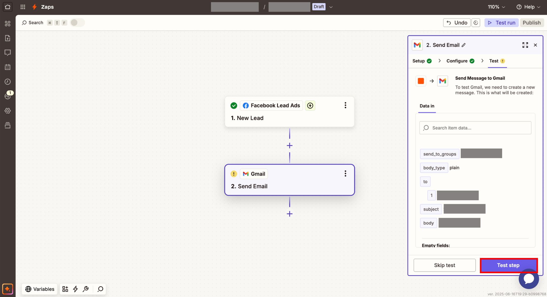Click the grid add-step icon in bottom toolbar
Screen dimensions: 547x297
65,289
